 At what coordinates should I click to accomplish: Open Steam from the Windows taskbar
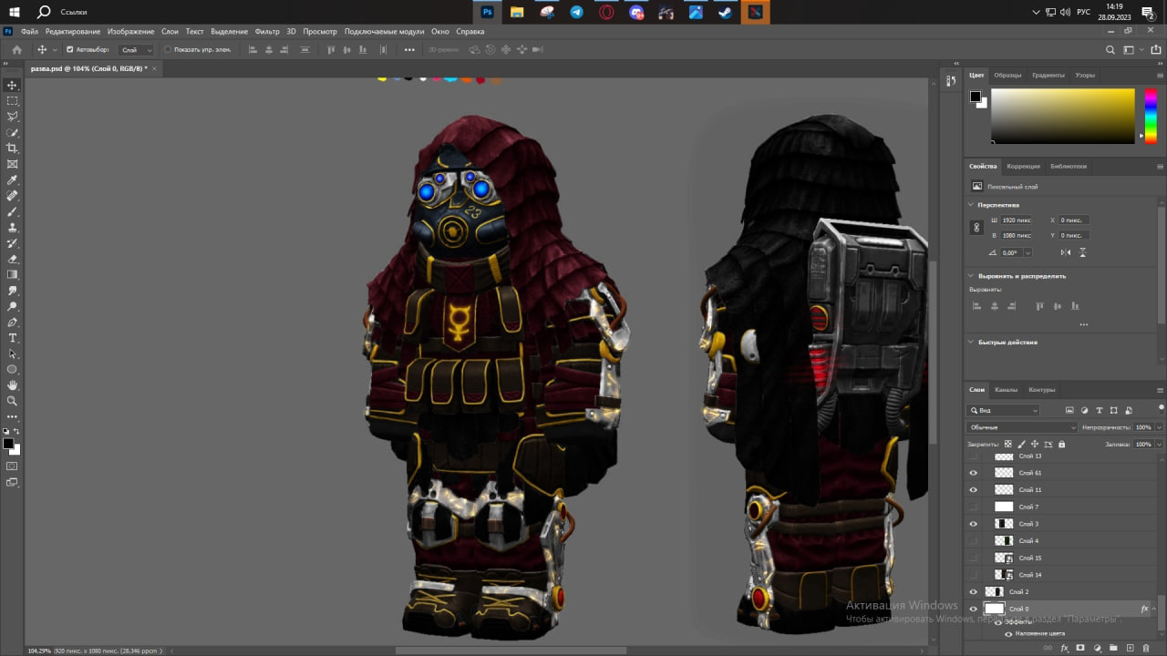click(726, 13)
